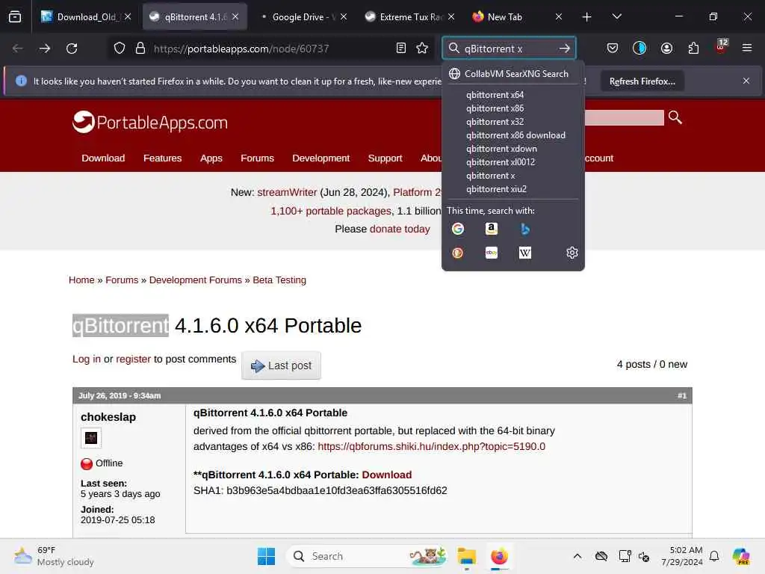Click the Firefox account profile icon
The width and height of the screenshot is (765, 574).
(x=666, y=48)
